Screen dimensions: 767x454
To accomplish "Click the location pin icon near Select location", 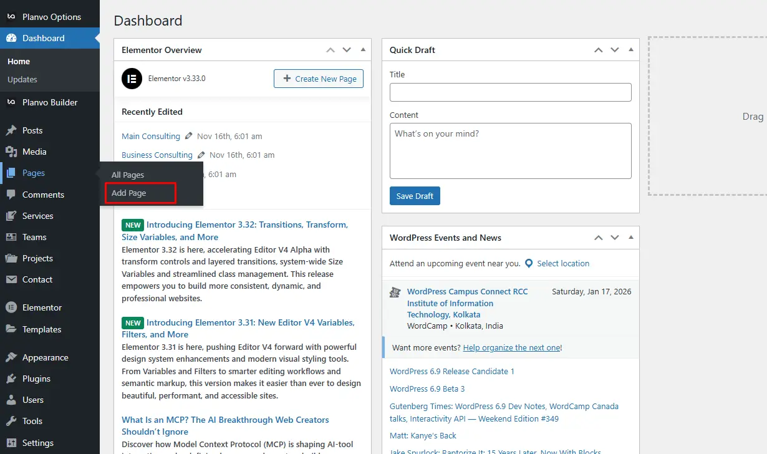I will (x=529, y=263).
